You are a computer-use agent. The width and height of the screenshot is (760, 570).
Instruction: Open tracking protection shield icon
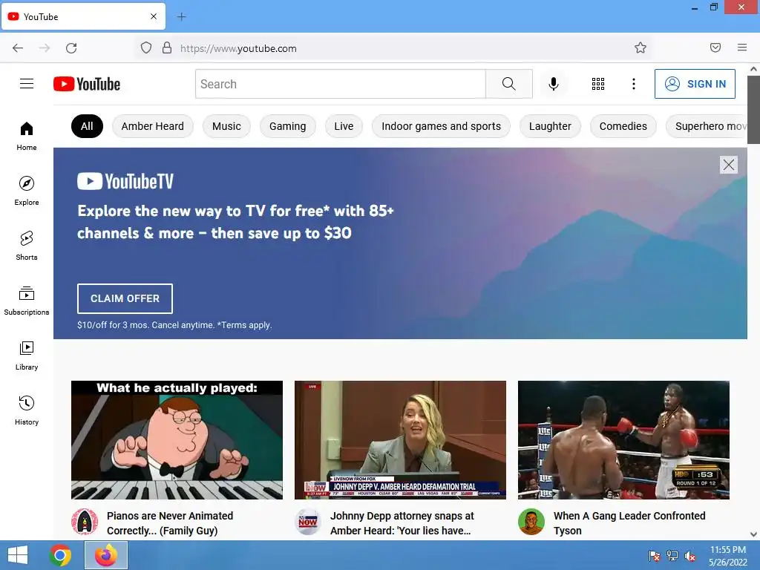click(x=146, y=48)
